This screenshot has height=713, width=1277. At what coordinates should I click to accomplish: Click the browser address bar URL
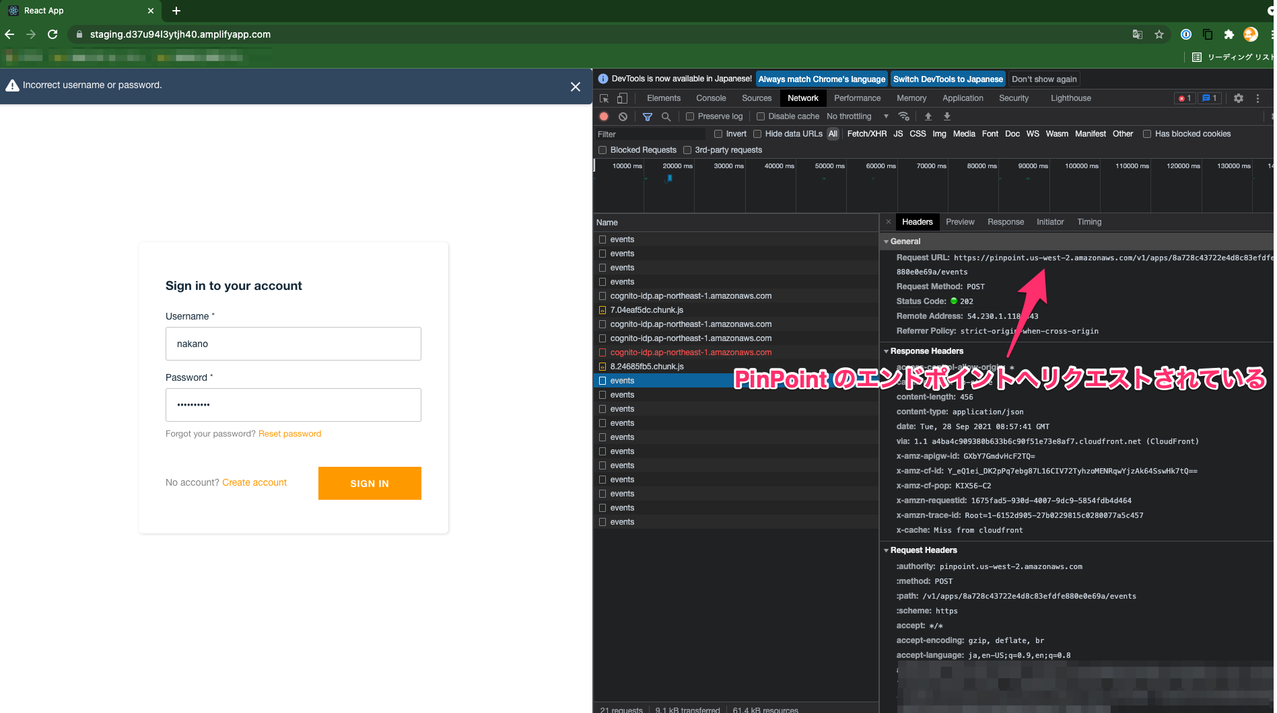point(180,34)
